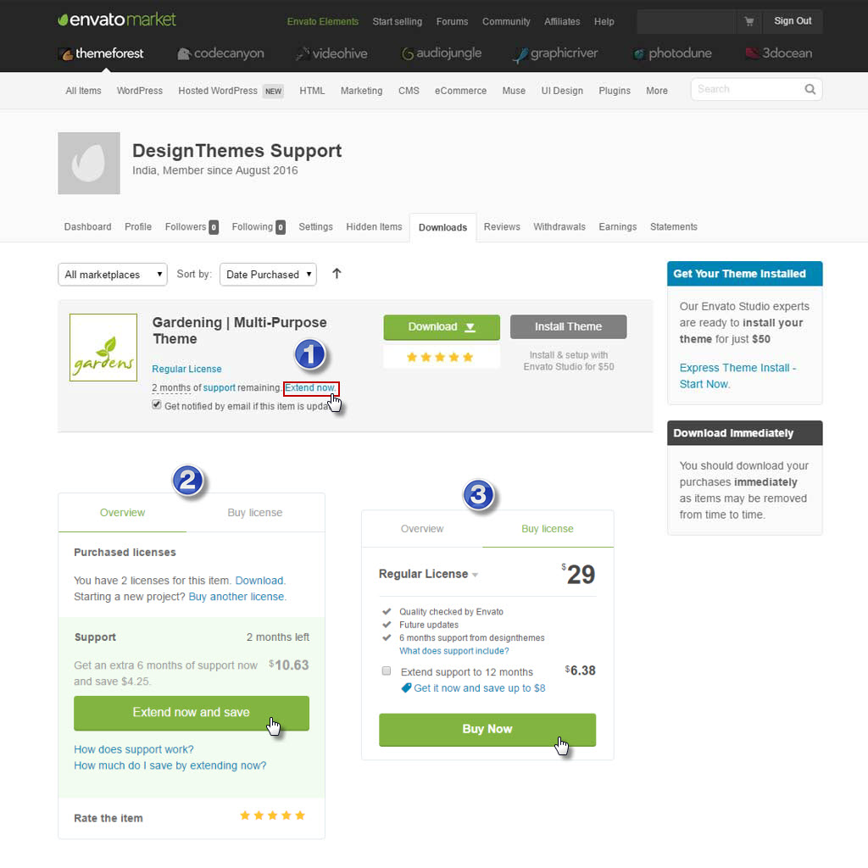The image size is (868, 868).
Task: Open the shopping cart icon
Action: click(x=749, y=21)
